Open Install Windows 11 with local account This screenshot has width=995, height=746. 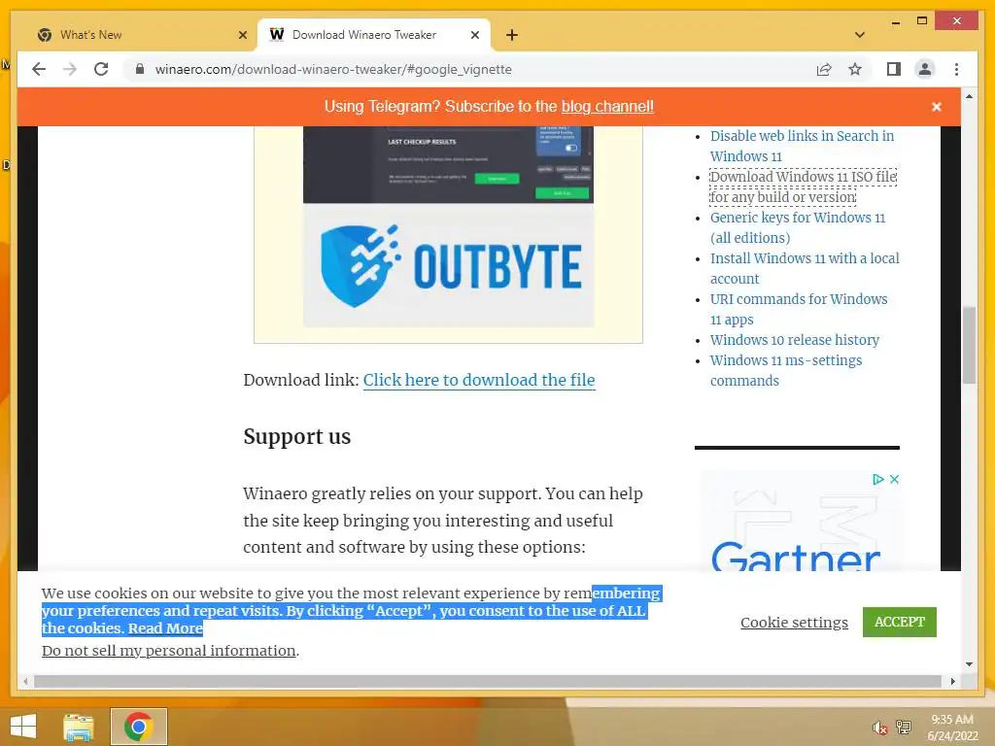pyautogui.click(x=805, y=268)
